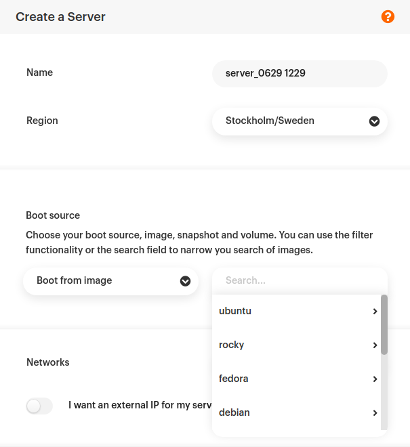Screen dimensions: 410x447
Task: Select ubuntu from the image list
Action: coord(236,311)
